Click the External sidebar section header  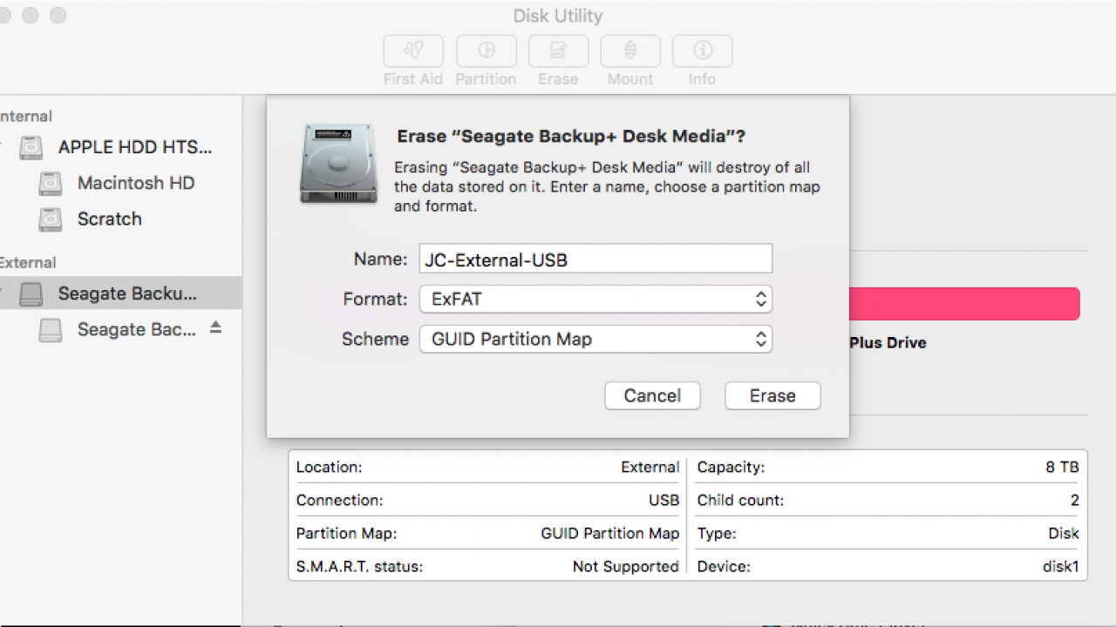[28, 262]
